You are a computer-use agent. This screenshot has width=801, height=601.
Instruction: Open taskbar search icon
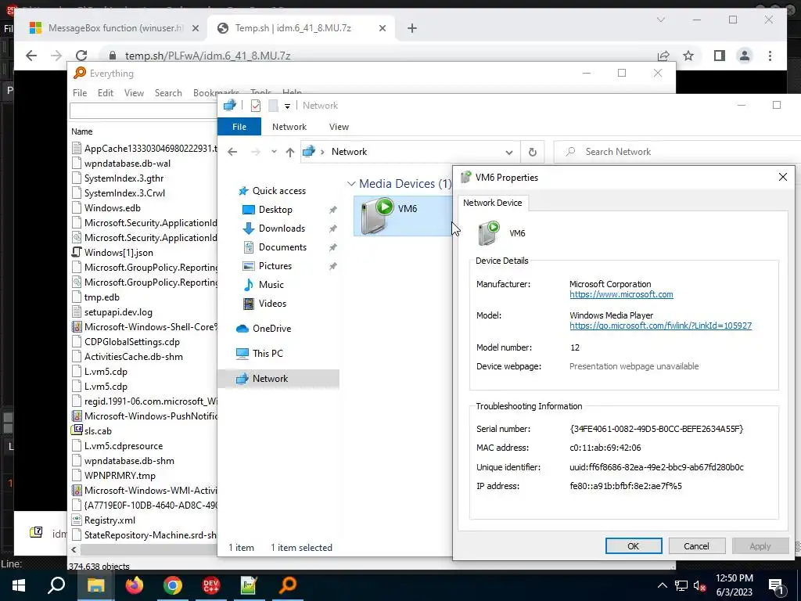56,585
